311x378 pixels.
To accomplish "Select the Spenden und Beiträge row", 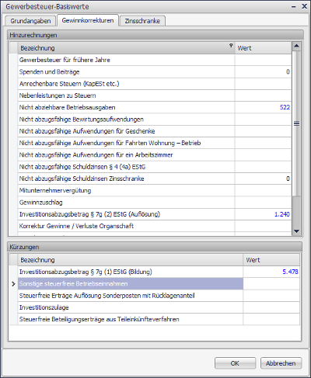I will click(x=155, y=72).
